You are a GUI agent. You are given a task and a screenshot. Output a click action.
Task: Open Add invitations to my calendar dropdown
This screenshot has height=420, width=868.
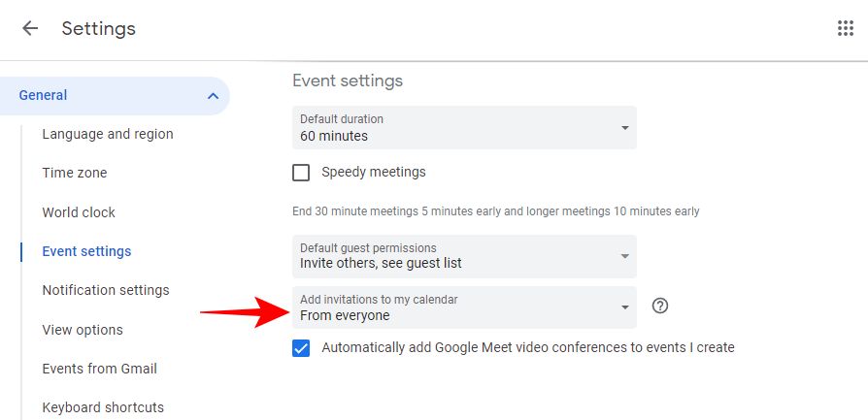pyautogui.click(x=464, y=307)
